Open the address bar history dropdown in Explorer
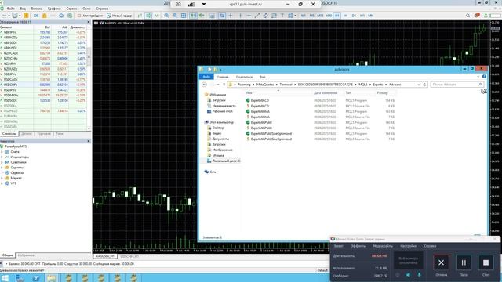502x282 pixels. point(419,85)
